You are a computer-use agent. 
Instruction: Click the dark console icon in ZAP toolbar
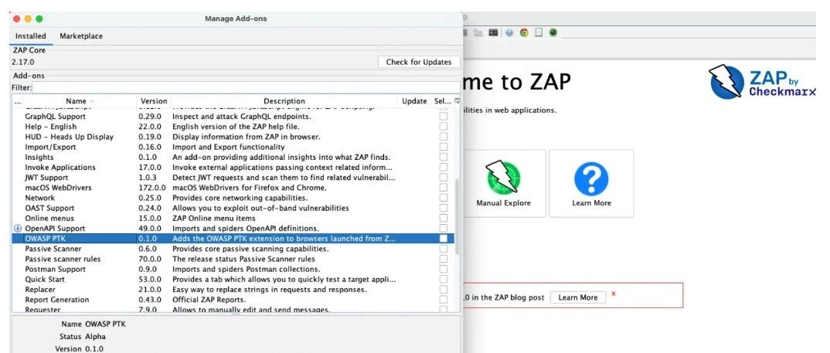tap(493, 32)
